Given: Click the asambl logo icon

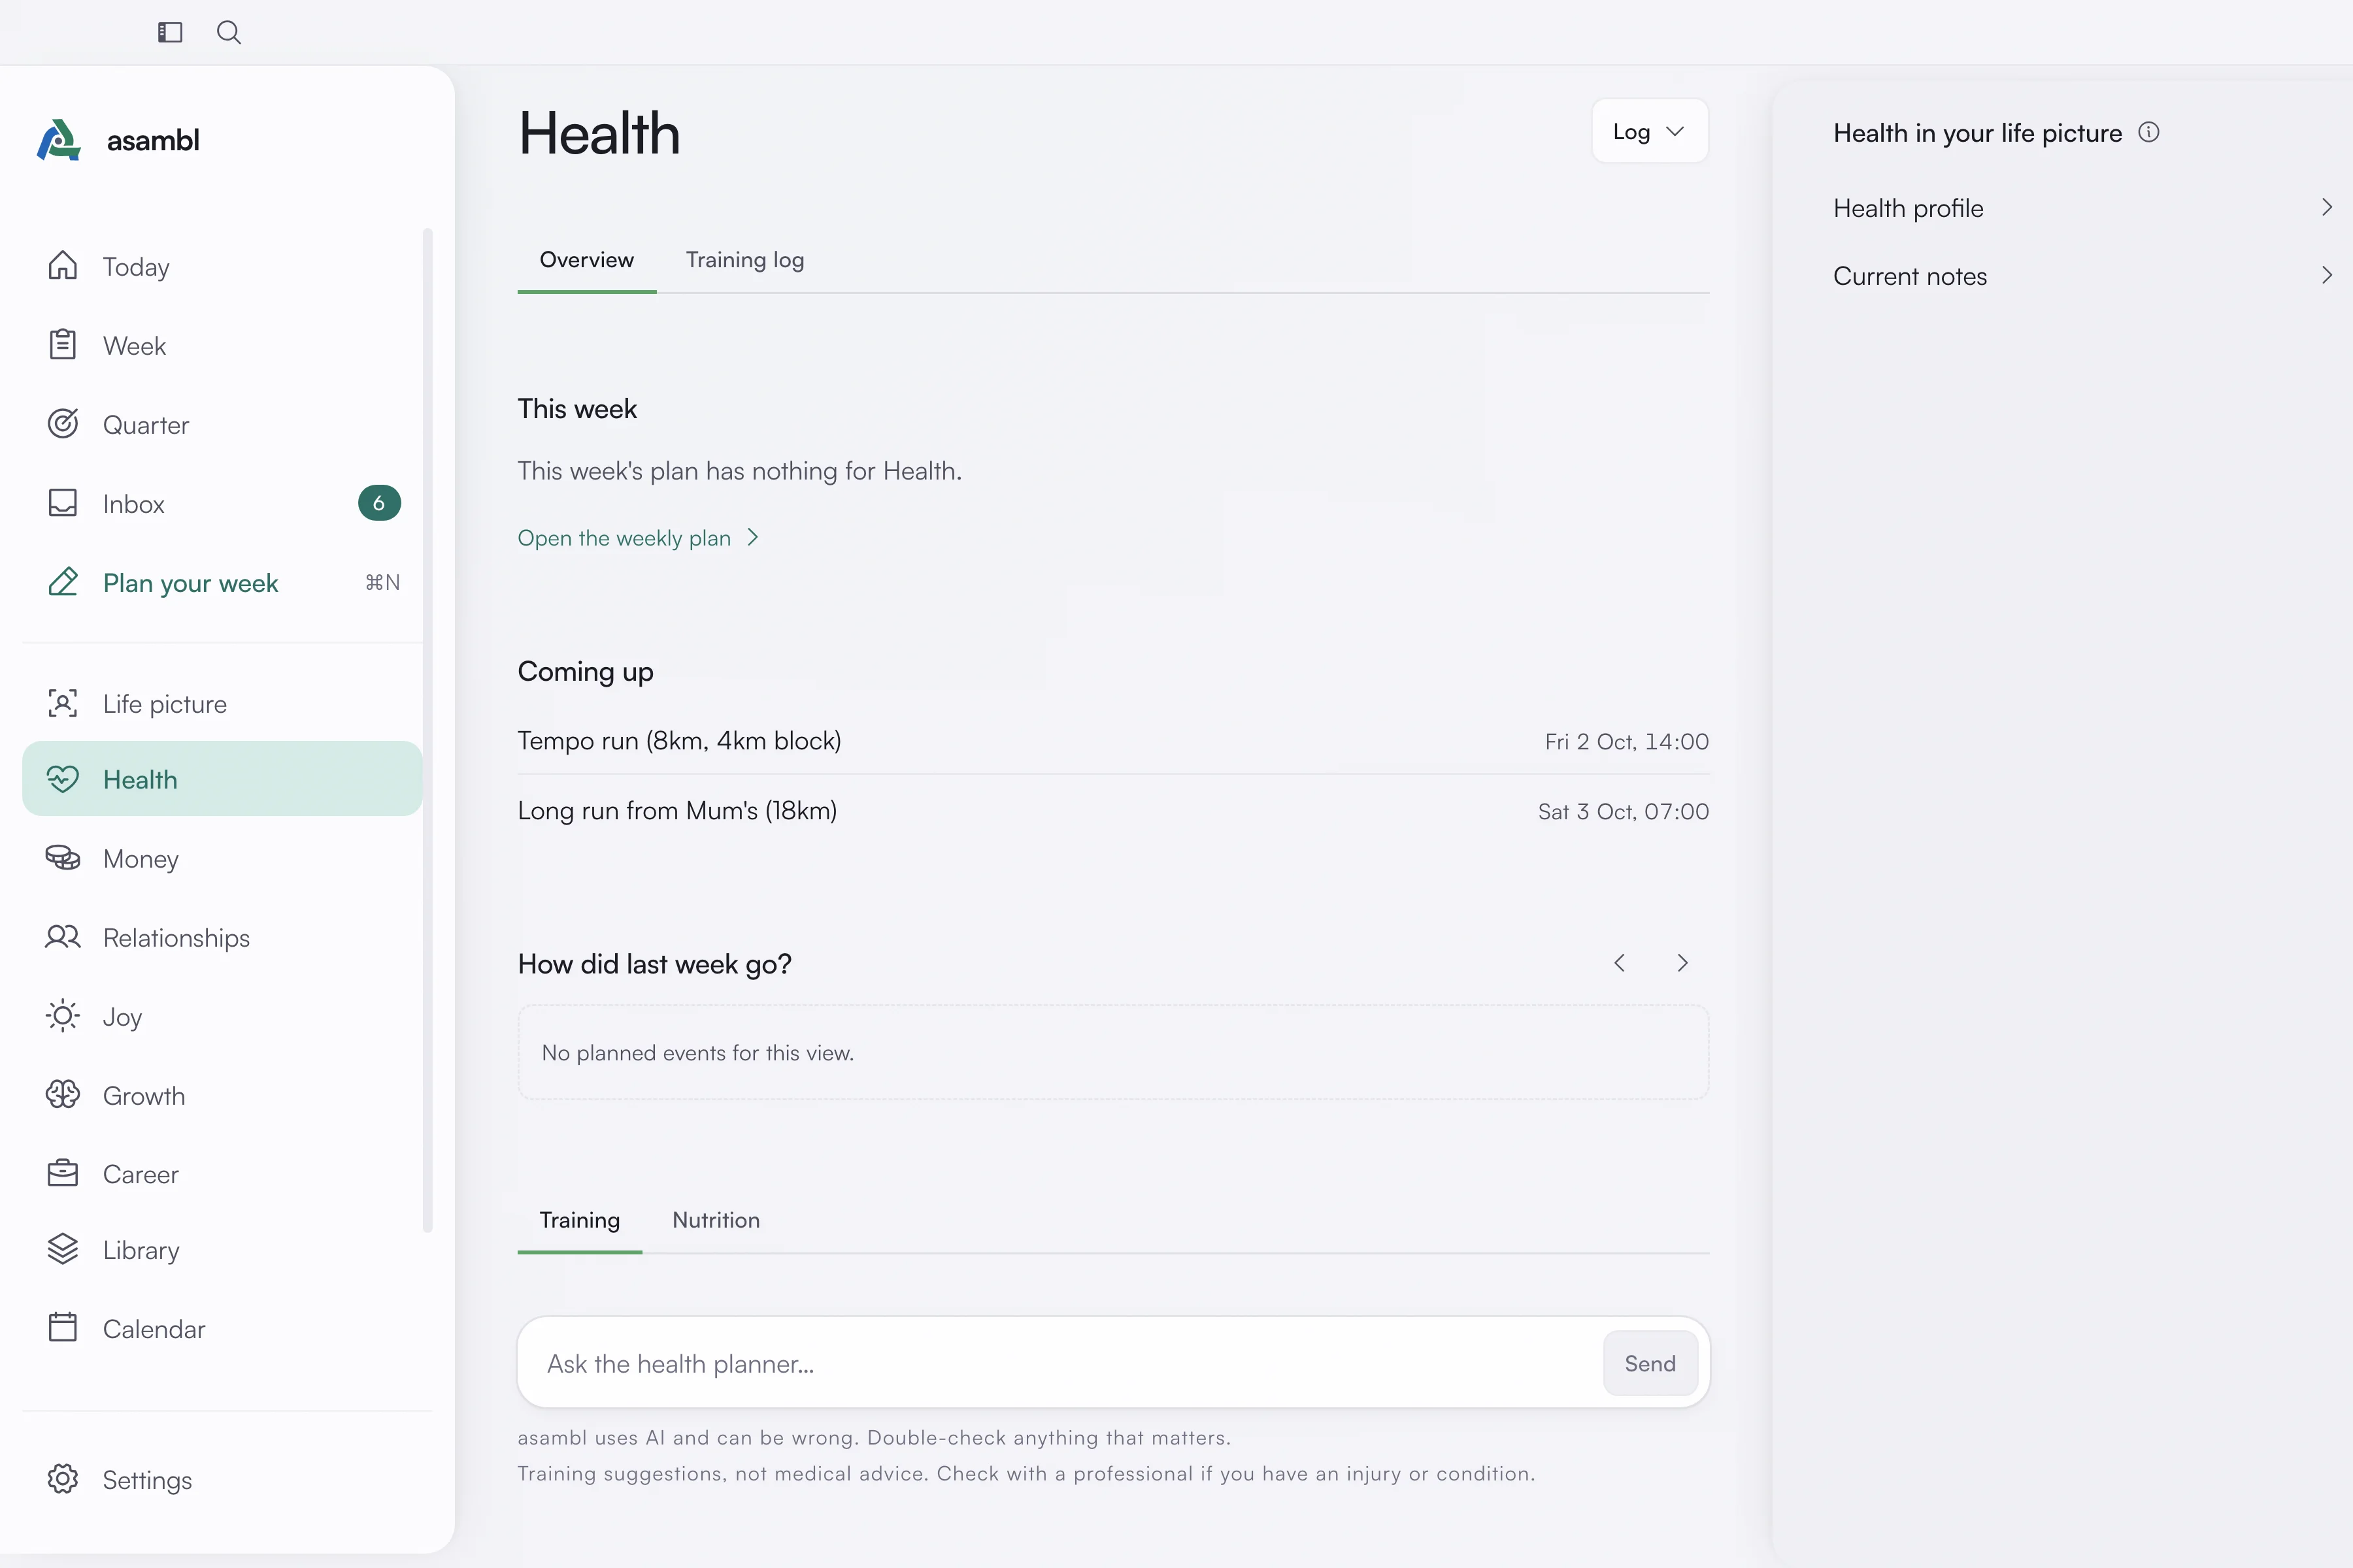Looking at the screenshot, I should pyautogui.click(x=59, y=140).
